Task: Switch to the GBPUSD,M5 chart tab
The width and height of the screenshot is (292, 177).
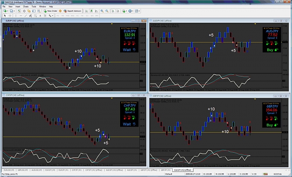Action: click(23, 170)
